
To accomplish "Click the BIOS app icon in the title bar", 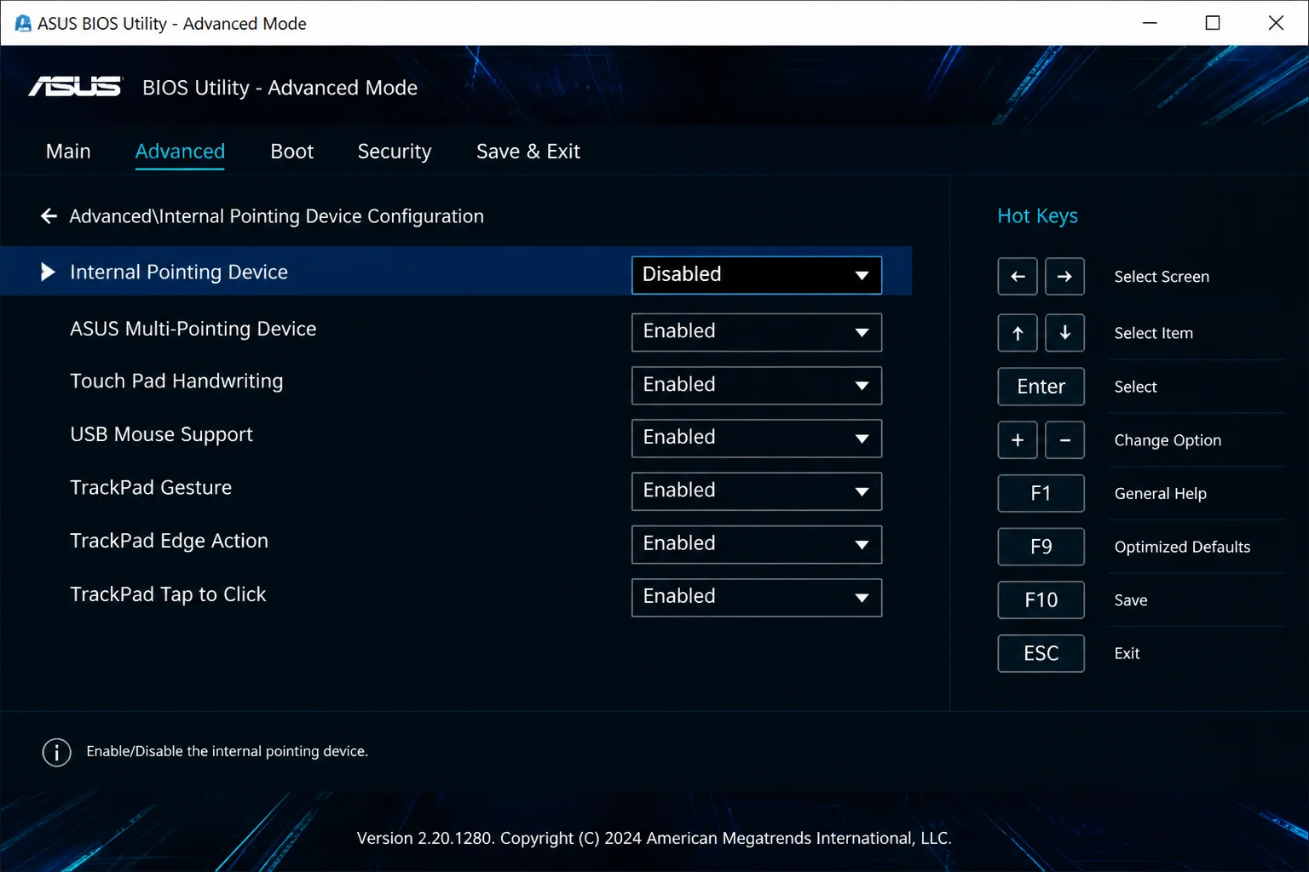I will (23, 23).
